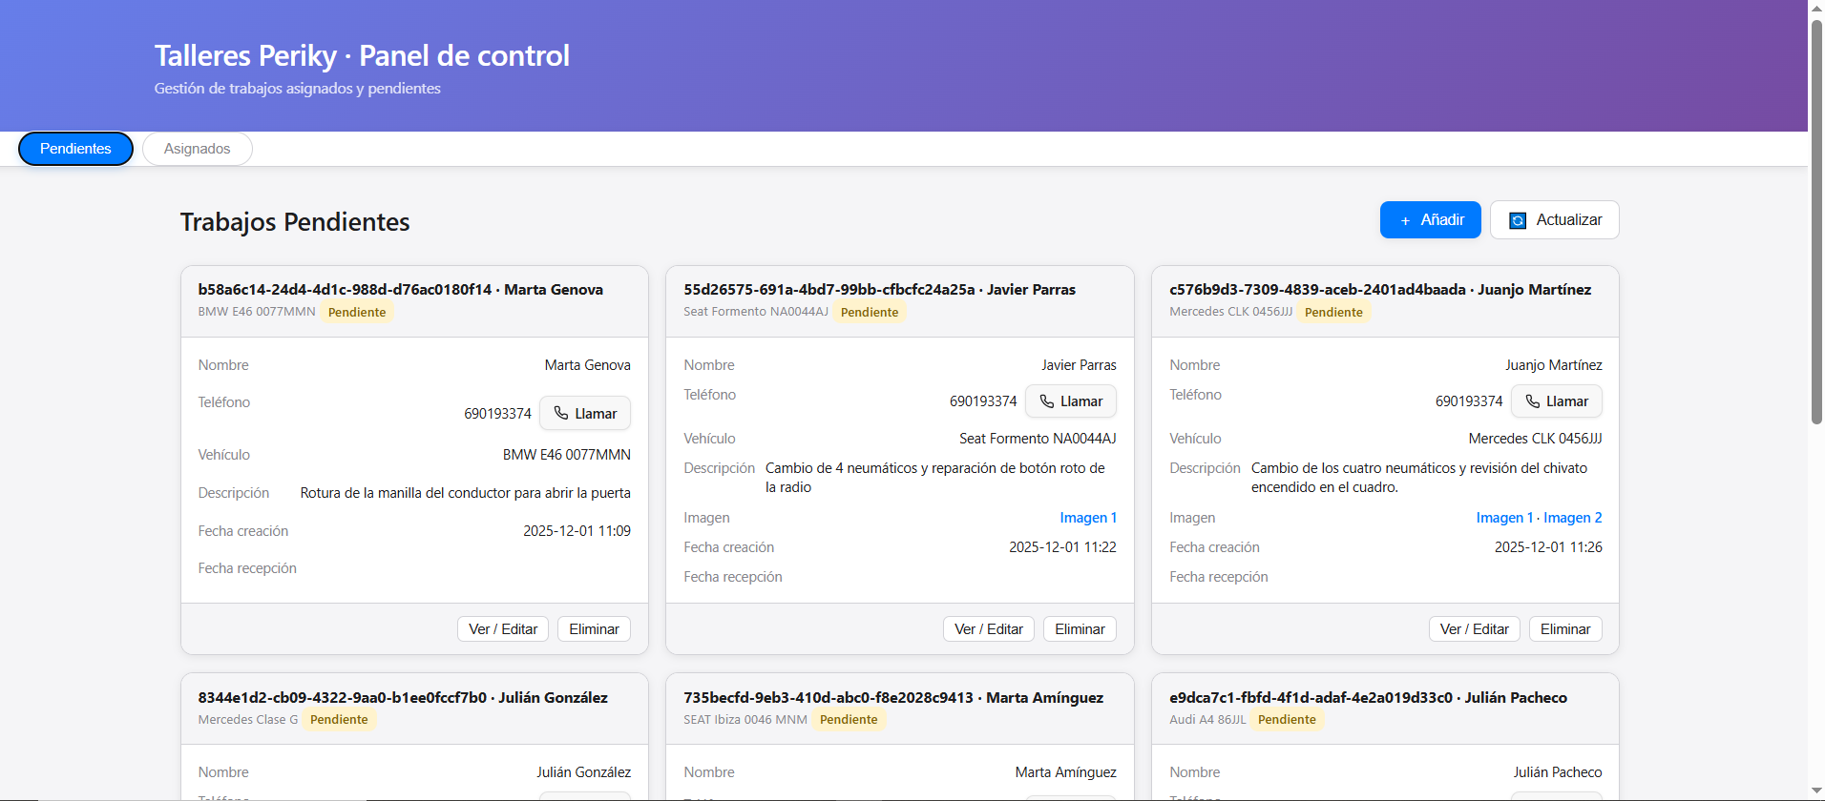Image resolution: width=1825 pixels, height=801 pixels.
Task: Switch to the Asignados tab
Action: (x=197, y=149)
